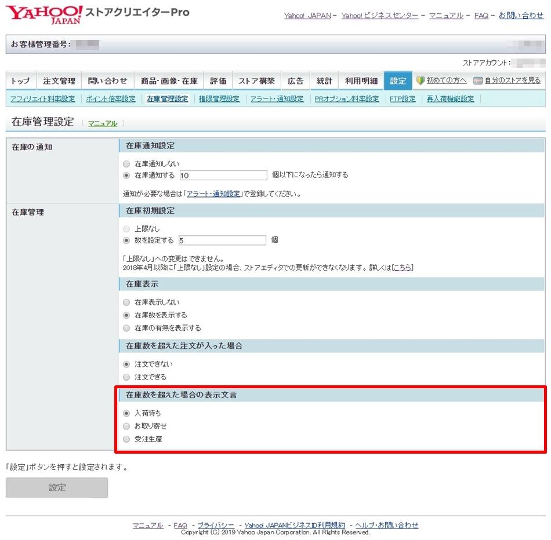Open FAQ link in header
Image resolution: width=551 pixels, height=540 pixels.
click(481, 16)
